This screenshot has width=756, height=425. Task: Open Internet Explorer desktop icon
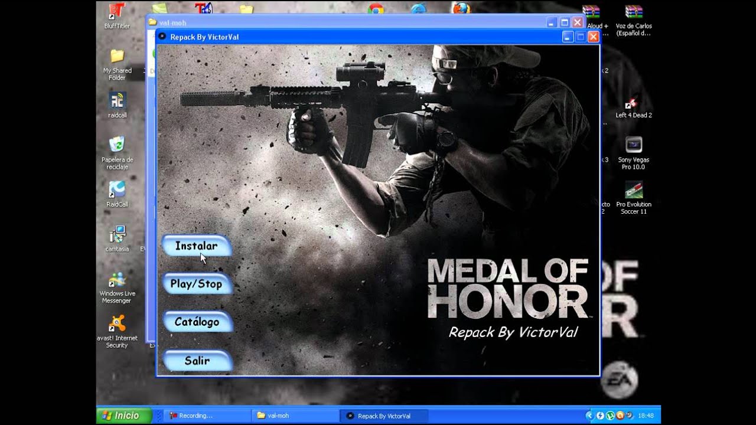pyautogui.click(x=418, y=9)
